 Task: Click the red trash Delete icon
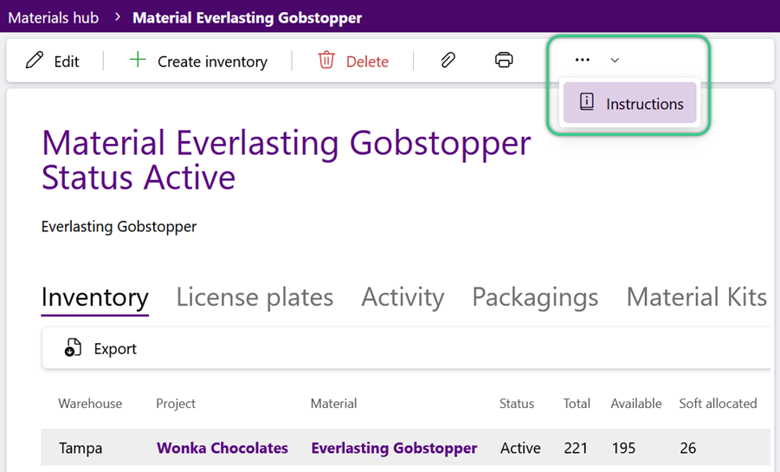[x=326, y=60]
